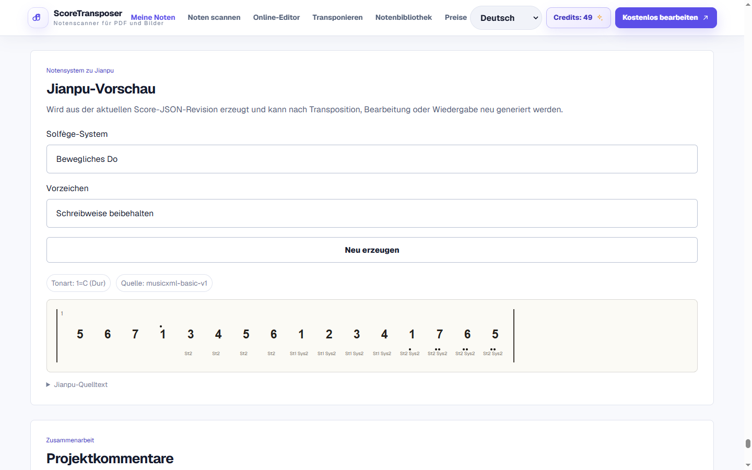752x470 pixels.
Task: Click the scrollbar down arrow
Action: (748, 465)
